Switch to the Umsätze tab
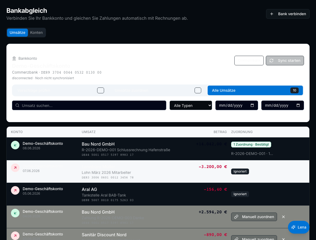Viewport: 316px width, 240px height. pos(17,33)
